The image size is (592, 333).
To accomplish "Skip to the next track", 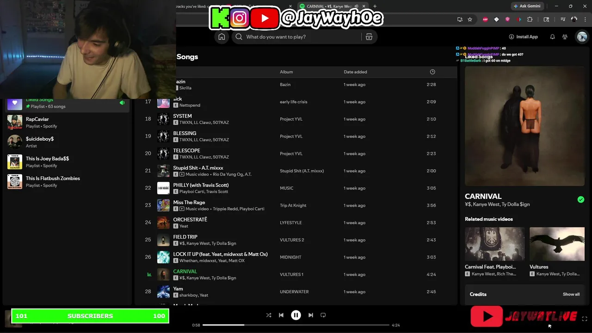I will pyautogui.click(x=311, y=315).
